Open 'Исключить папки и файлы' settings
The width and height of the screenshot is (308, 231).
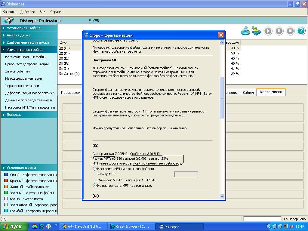coord(26,57)
